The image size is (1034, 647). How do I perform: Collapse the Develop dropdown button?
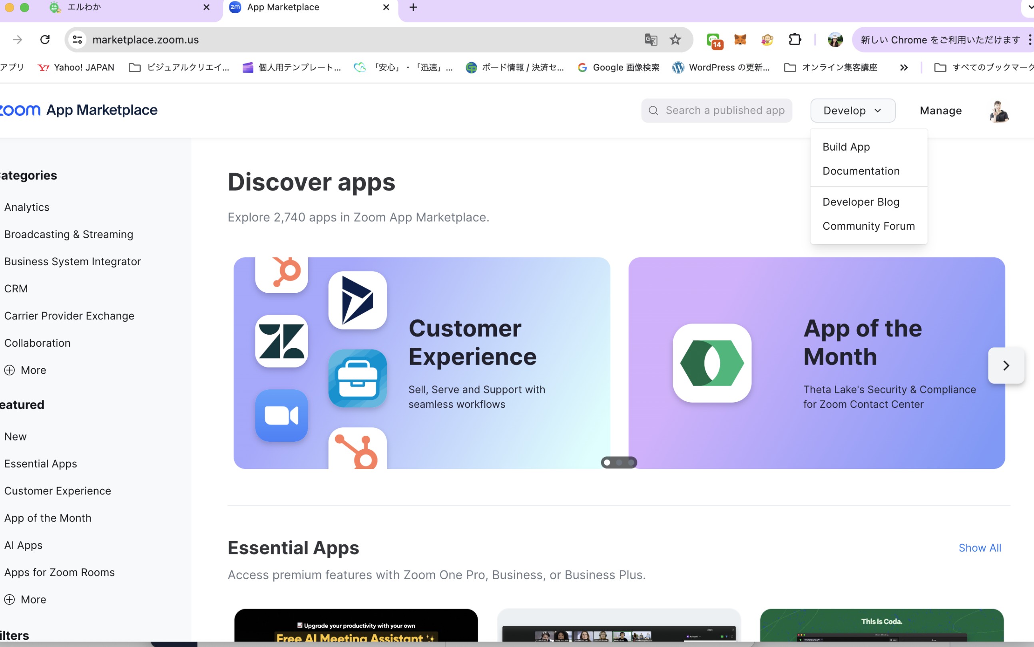tap(853, 111)
